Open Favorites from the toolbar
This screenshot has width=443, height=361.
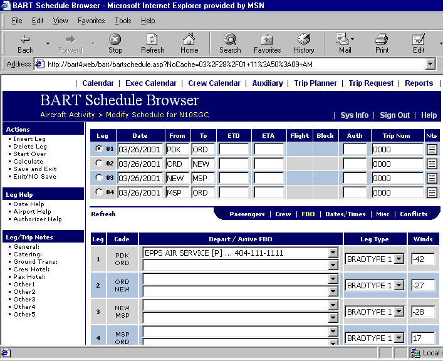click(x=267, y=43)
